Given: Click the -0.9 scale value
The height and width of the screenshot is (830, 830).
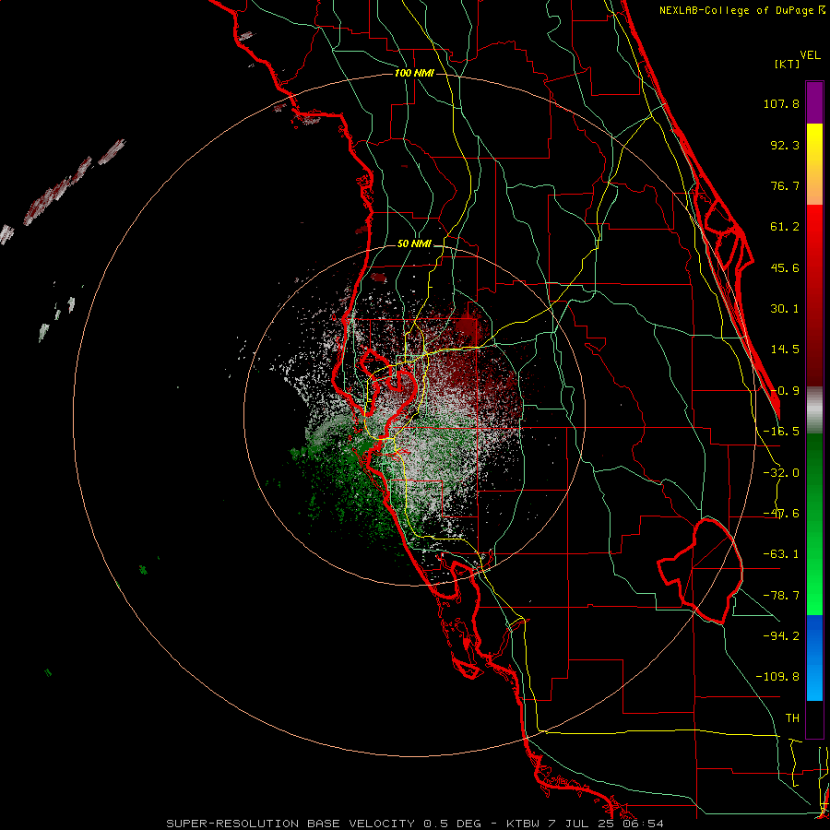Looking at the screenshot, I should pos(785,391).
